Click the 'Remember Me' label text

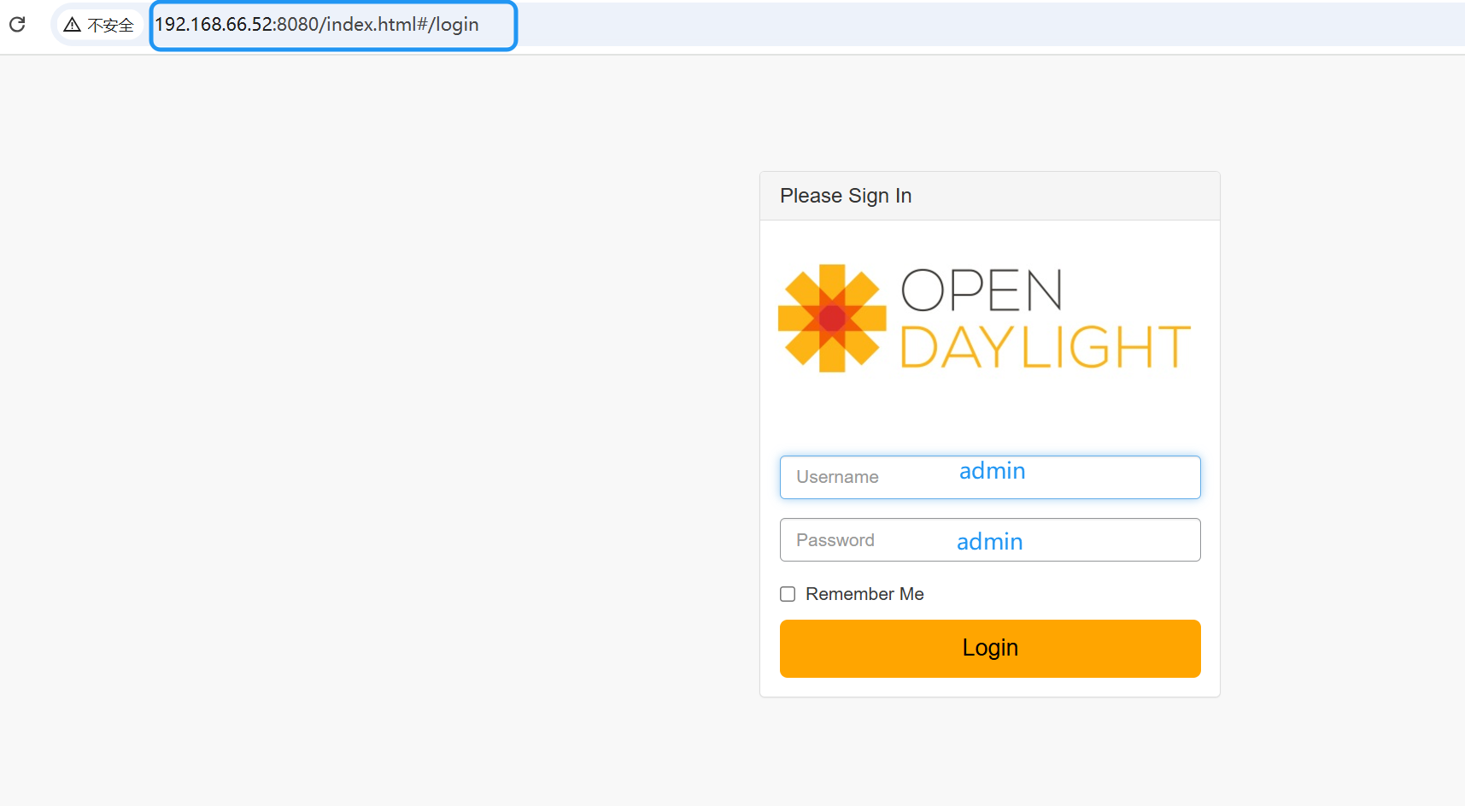(x=864, y=594)
